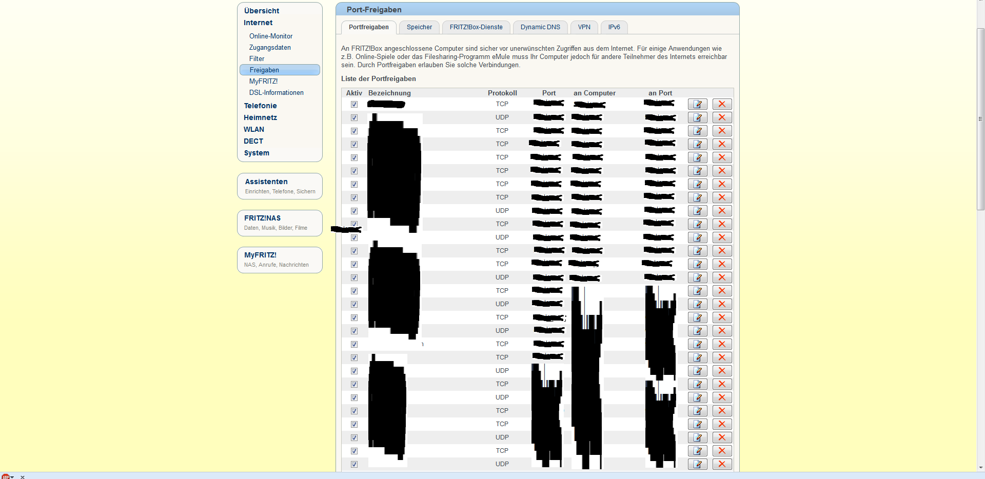Viewport: 985px width, 479px height.
Task: Uncheck Aktiv checkbox of first TCP entry
Action: coord(354,104)
